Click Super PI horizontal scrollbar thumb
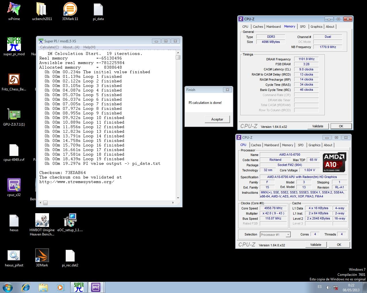 tap(45, 203)
